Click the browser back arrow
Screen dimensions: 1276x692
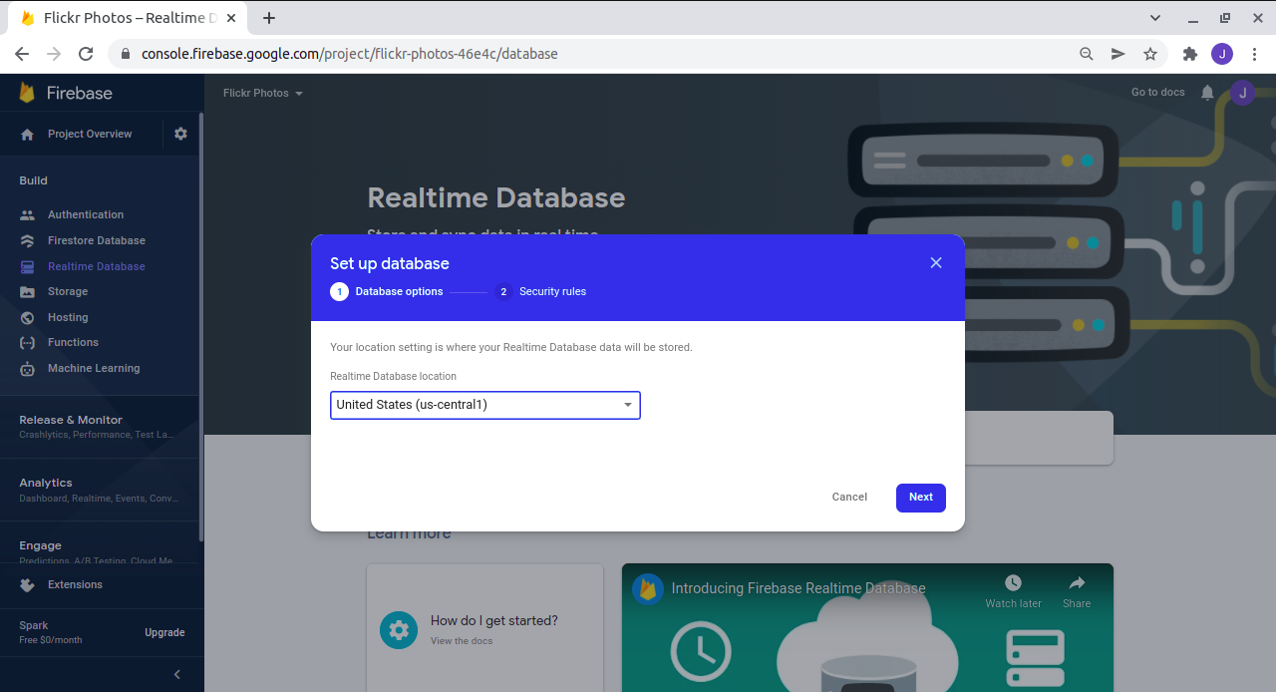pos(22,54)
